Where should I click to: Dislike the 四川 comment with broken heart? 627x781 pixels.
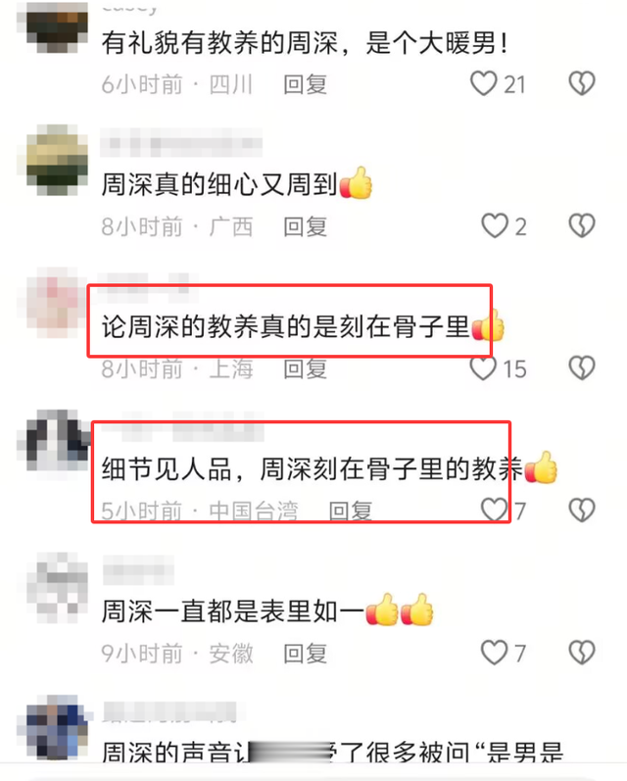click(582, 83)
